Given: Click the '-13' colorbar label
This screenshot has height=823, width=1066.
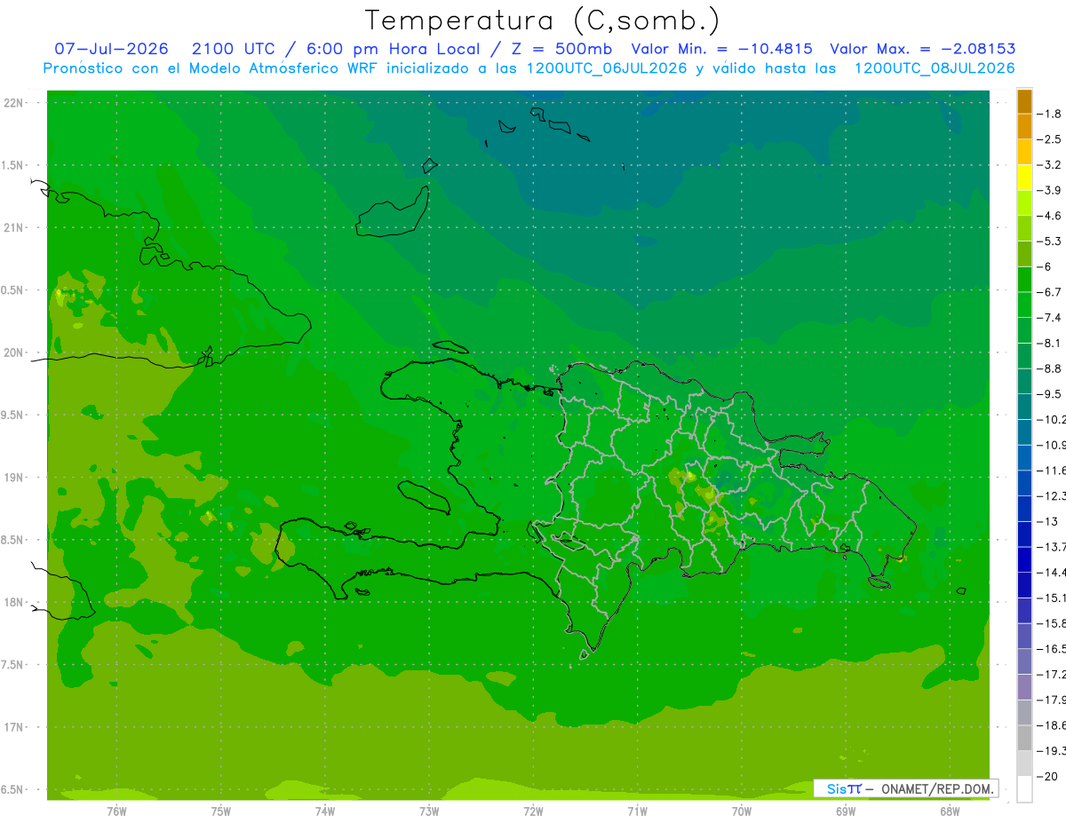Looking at the screenshot, I should coord(1047,521).
